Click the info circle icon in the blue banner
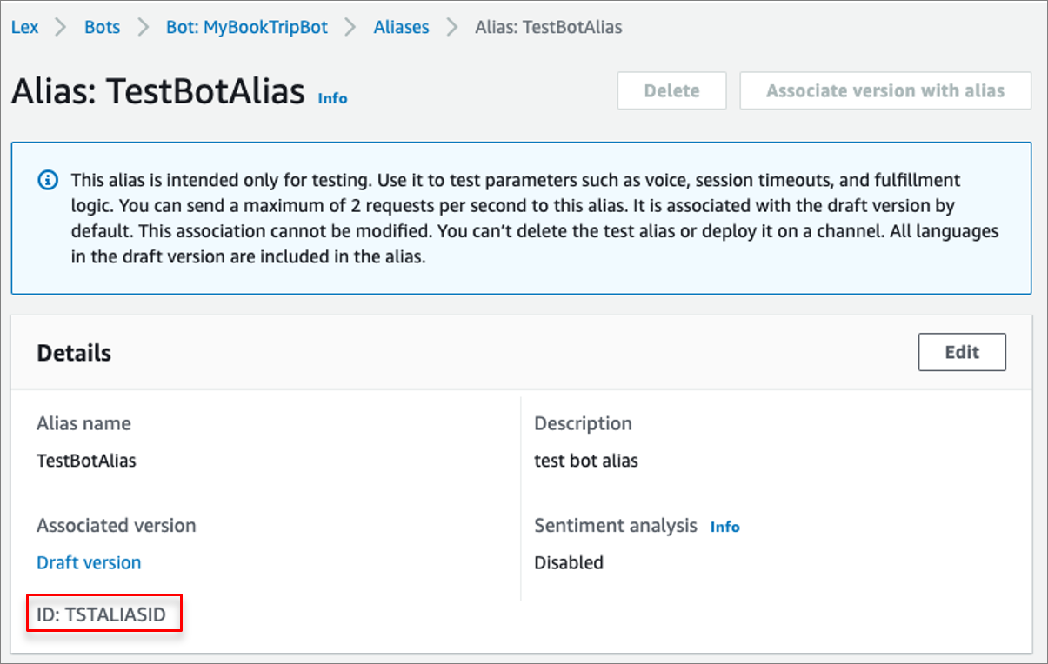 (48, 181)
